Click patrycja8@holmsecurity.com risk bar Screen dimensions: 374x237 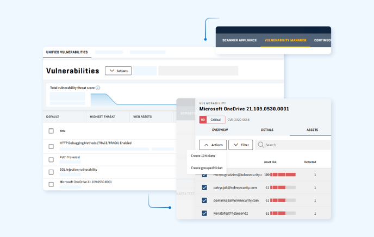(283, 188)
